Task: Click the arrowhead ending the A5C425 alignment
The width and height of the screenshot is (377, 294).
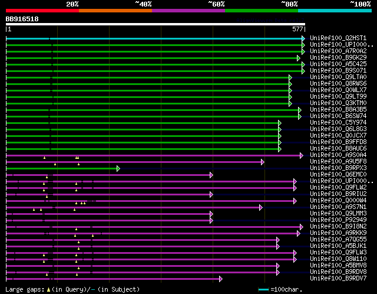Action: 303,64
